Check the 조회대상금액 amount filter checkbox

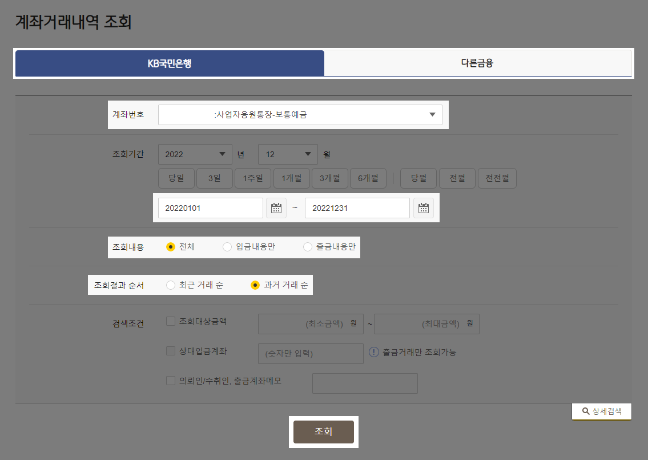(x=170, y=321)
